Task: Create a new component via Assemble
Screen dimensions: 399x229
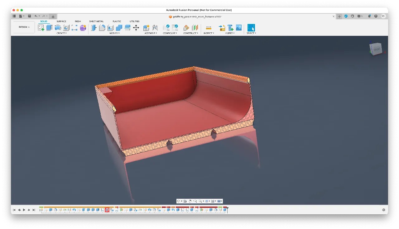Action: 147,27
